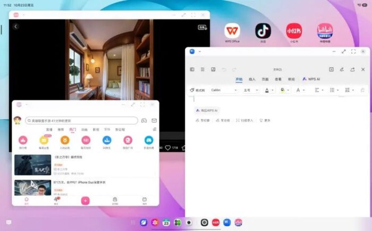Switch to WPS View (查看) tab
Screen dimensions: 372x231
pos(278,79)
